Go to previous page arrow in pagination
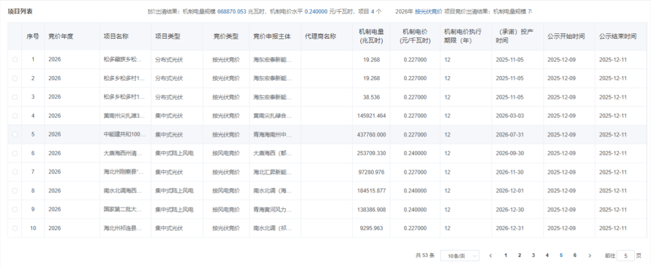Viewport: 651px width, 267px height. pyautogui.click(x=490, y=256)
